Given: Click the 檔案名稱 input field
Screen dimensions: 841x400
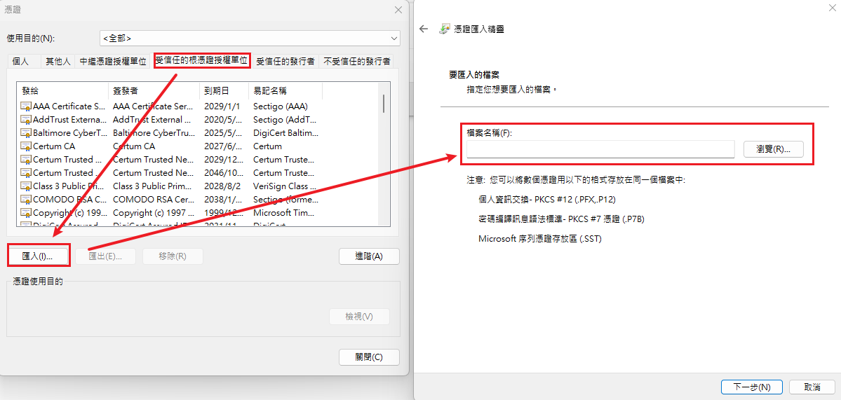Looking at the screenshot, I should (600, 149).
